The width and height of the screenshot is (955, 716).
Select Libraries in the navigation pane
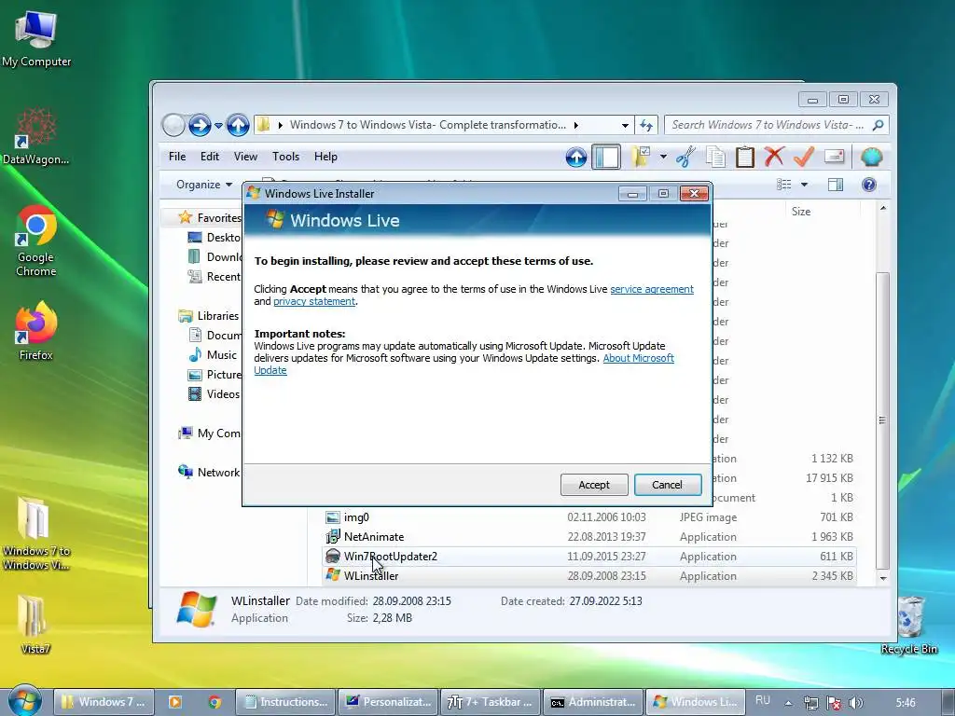pos(208,315)
